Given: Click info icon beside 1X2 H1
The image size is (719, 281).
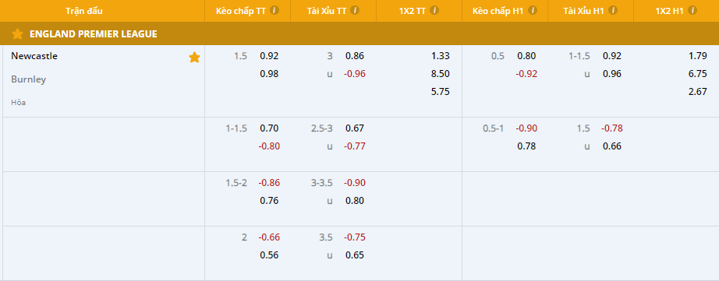Looking at the screenshot, I should point(692,11).
